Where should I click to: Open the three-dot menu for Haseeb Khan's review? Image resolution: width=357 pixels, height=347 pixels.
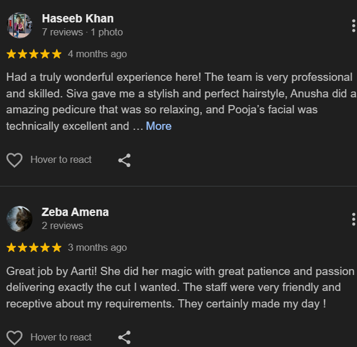pyautogui.click(x=353, y=25)
